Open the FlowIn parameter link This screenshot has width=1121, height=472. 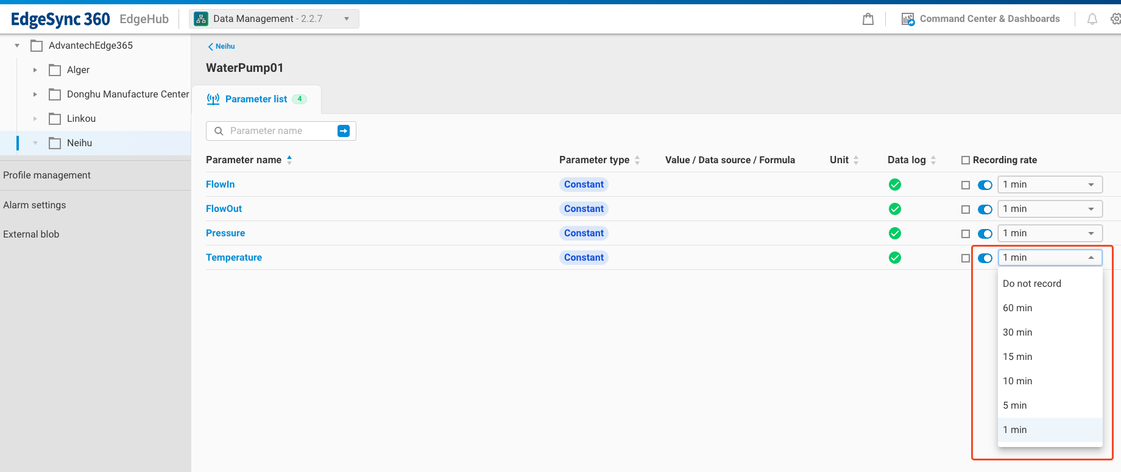pyautogui.click(x=220, y=185)
